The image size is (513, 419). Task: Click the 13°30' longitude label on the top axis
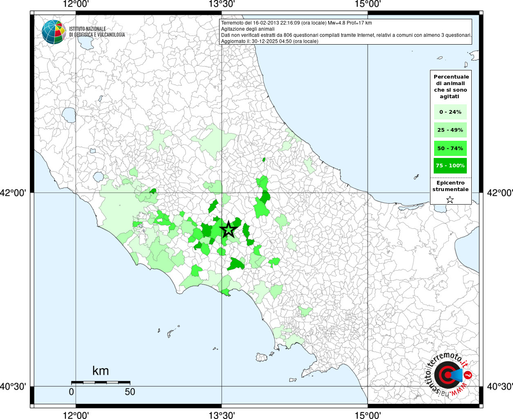pos(222,4)
